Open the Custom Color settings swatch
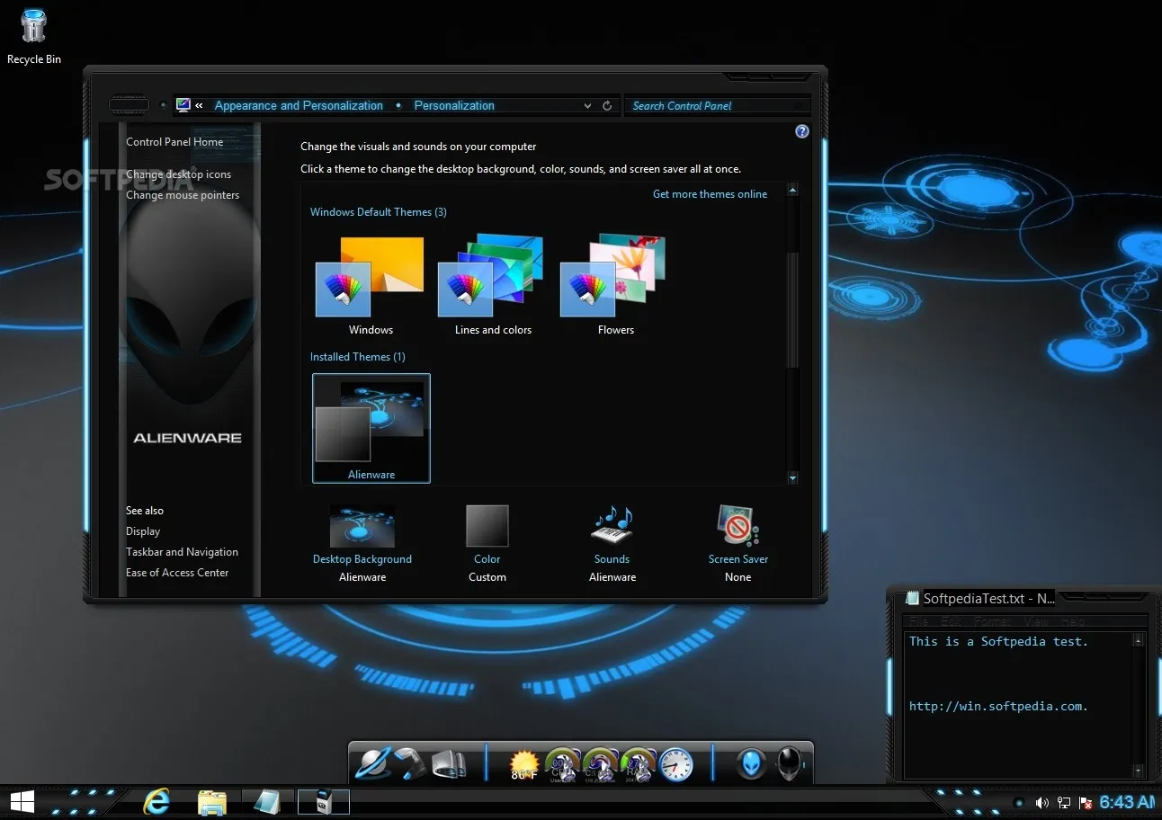 coord(487,526)
